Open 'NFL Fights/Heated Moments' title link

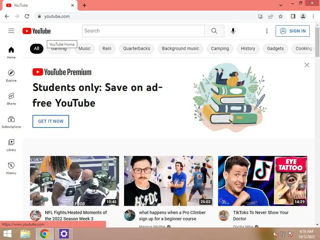tap(76, 216)
